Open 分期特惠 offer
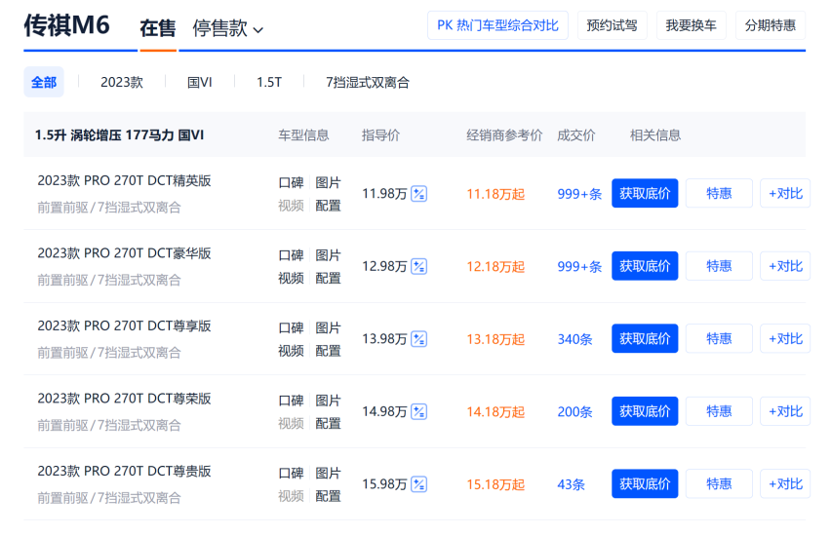This screenshot has height=536, width=831. coord(771,25)
